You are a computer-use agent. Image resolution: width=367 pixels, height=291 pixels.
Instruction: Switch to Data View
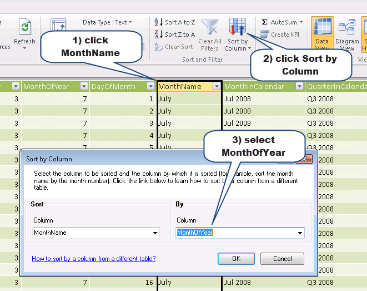click(x=322, y=33)
